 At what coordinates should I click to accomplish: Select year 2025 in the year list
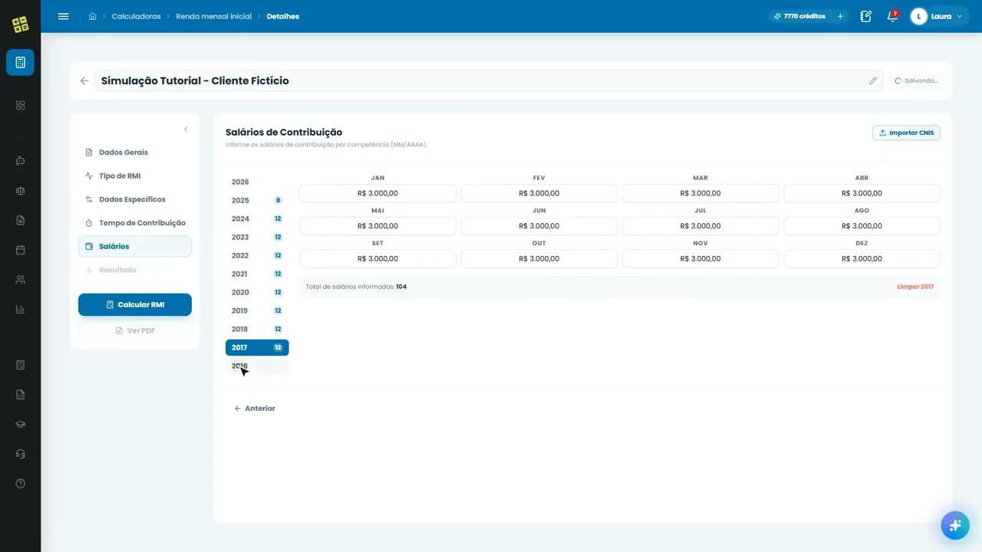tap(257, 200)
